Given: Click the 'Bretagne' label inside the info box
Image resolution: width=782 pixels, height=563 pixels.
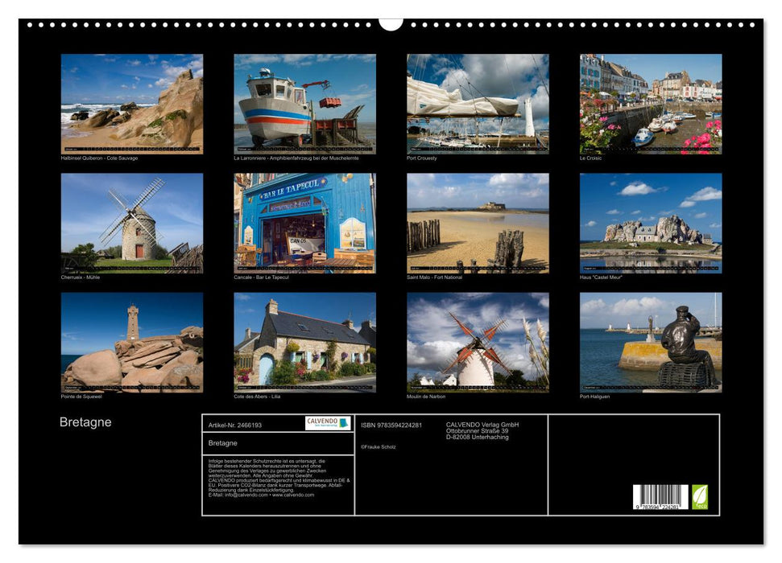Looking at the screenshot, I should [x=222, y=443].
